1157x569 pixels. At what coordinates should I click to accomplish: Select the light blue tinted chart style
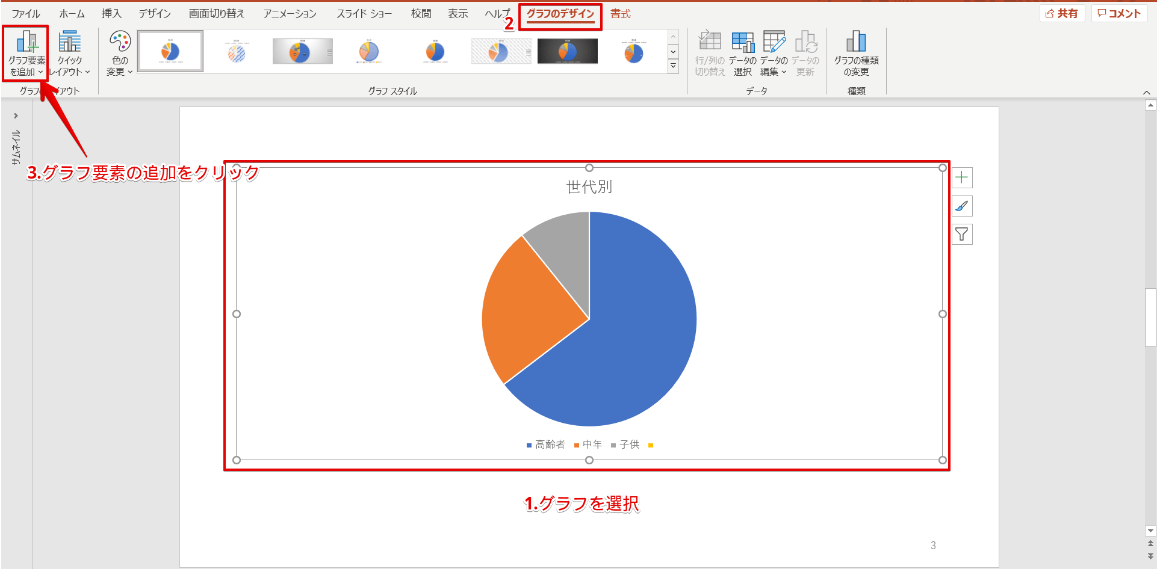coord(369,52)
